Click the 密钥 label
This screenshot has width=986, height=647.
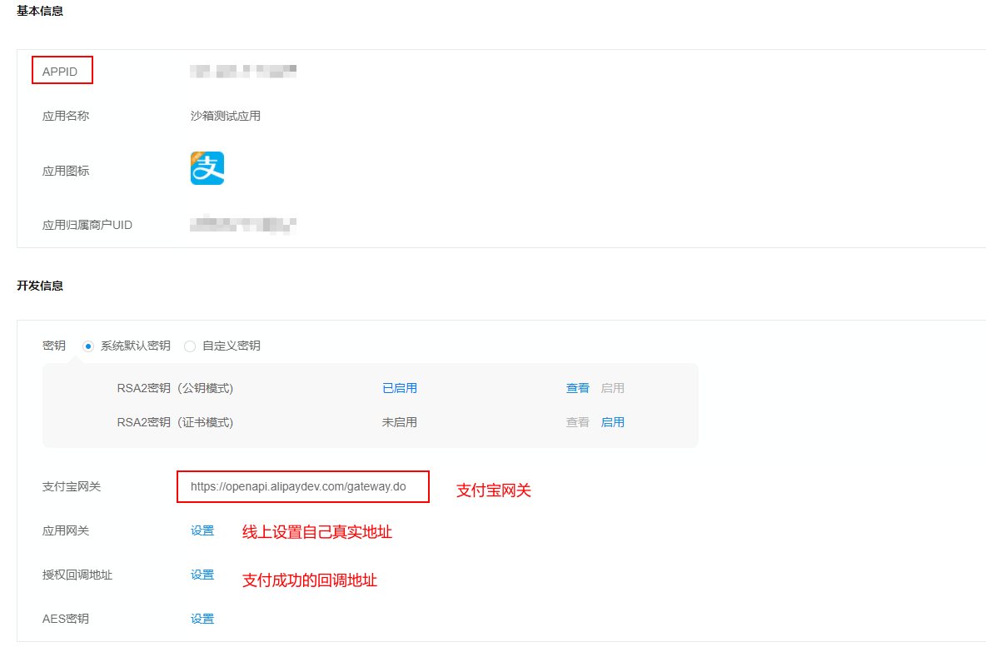coord(53,346)
